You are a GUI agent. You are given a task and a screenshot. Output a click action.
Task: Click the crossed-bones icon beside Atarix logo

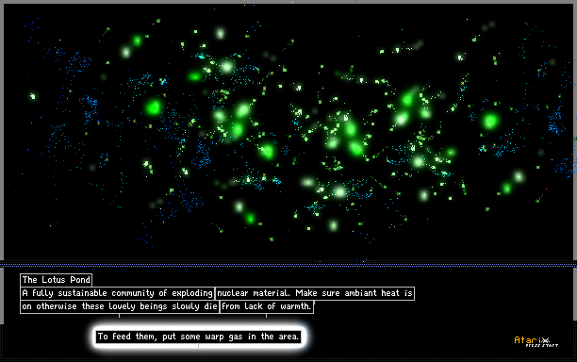[545, 340]
